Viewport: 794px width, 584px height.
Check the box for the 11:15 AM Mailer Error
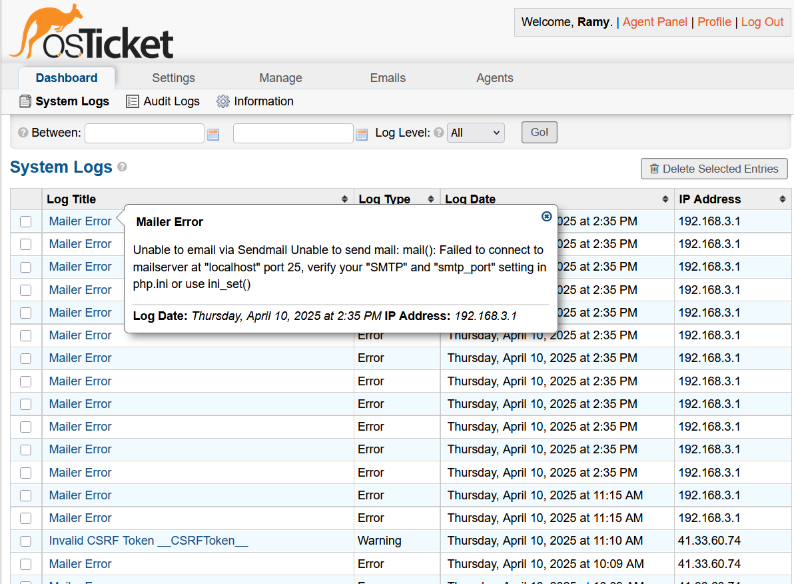point(25,495)
